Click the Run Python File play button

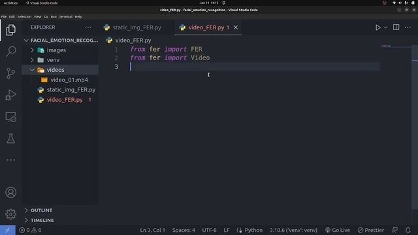tap(378, 27)
